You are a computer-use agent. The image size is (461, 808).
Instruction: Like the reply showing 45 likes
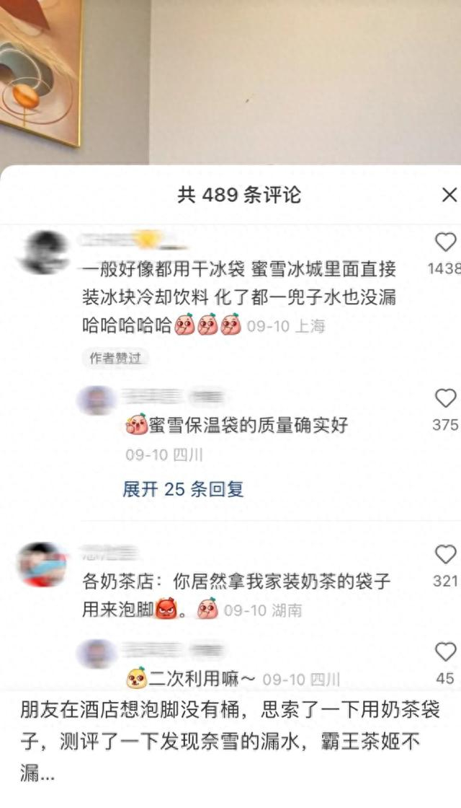pos(446,652)
